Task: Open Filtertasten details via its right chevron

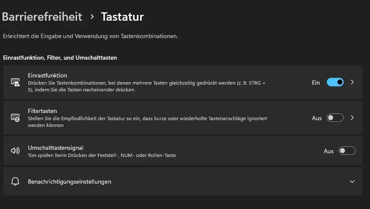Action: [352, 118]
